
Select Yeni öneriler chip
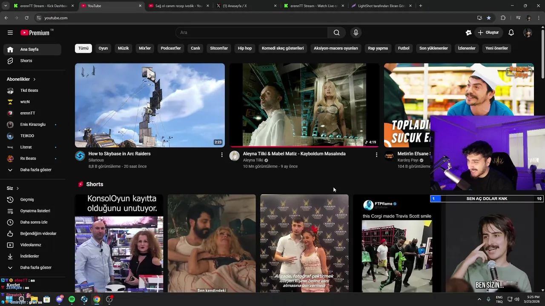pos(496,48)
